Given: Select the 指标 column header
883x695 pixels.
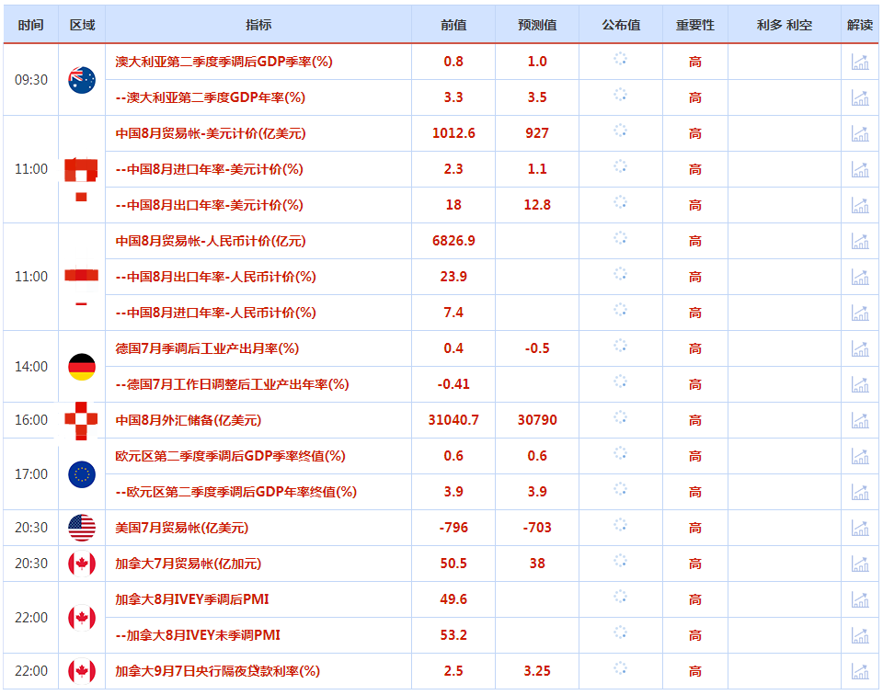Looking at the screenshot, I should pos(258,25).
